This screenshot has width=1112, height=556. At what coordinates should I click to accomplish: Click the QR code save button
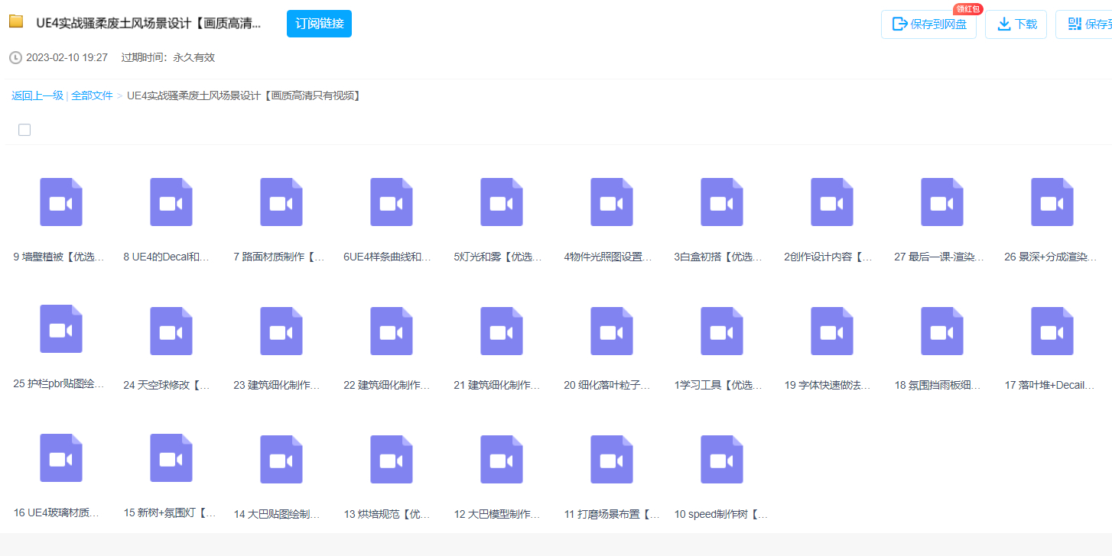pyautogui.click(x=1084, y=24)
